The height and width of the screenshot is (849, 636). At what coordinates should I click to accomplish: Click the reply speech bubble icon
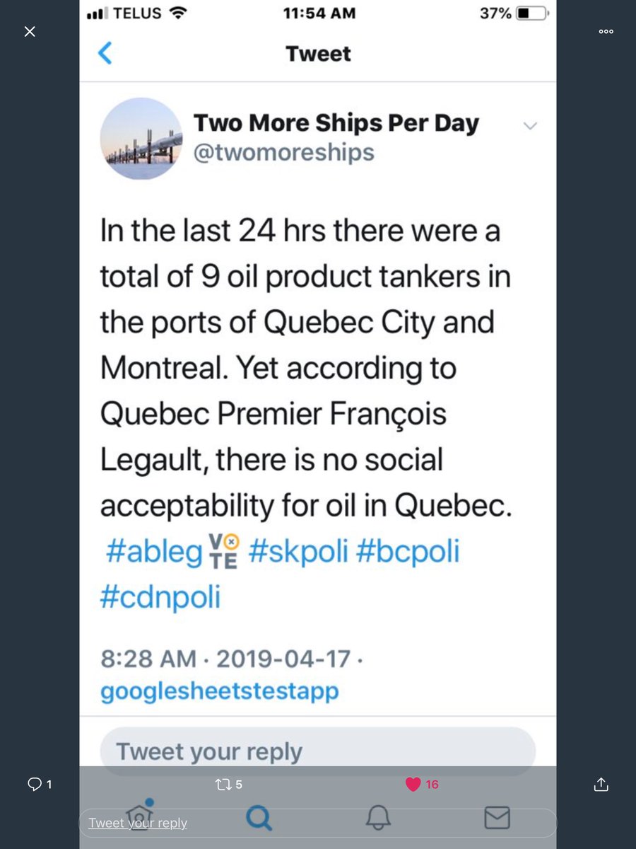click(x=35, y=784)
